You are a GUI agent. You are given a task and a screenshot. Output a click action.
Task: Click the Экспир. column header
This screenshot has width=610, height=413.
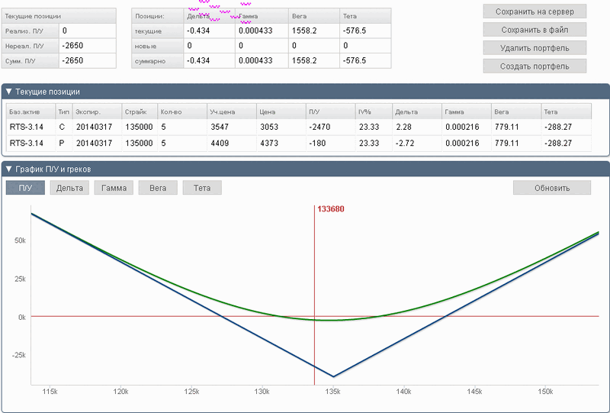(x=88, y=111)
